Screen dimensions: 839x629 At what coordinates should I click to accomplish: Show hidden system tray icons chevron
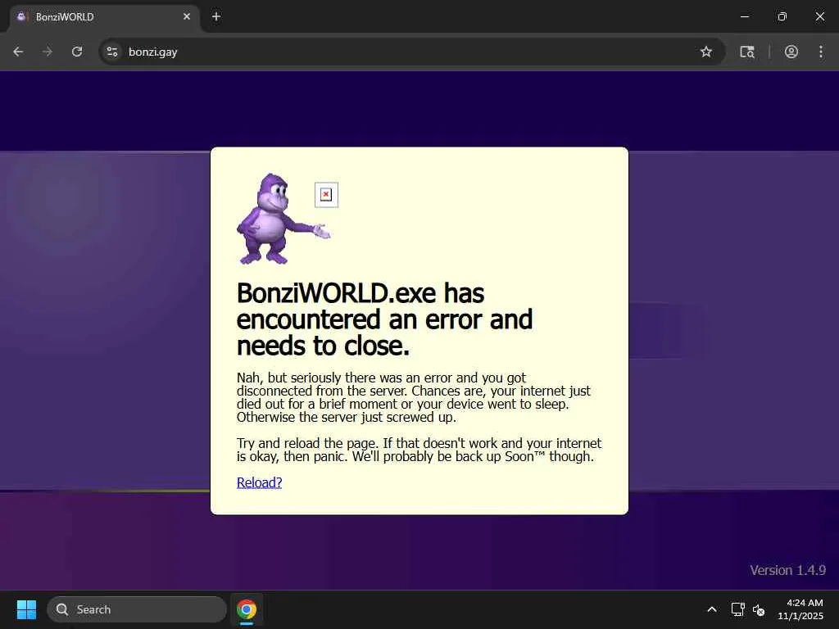click(712, 609)
